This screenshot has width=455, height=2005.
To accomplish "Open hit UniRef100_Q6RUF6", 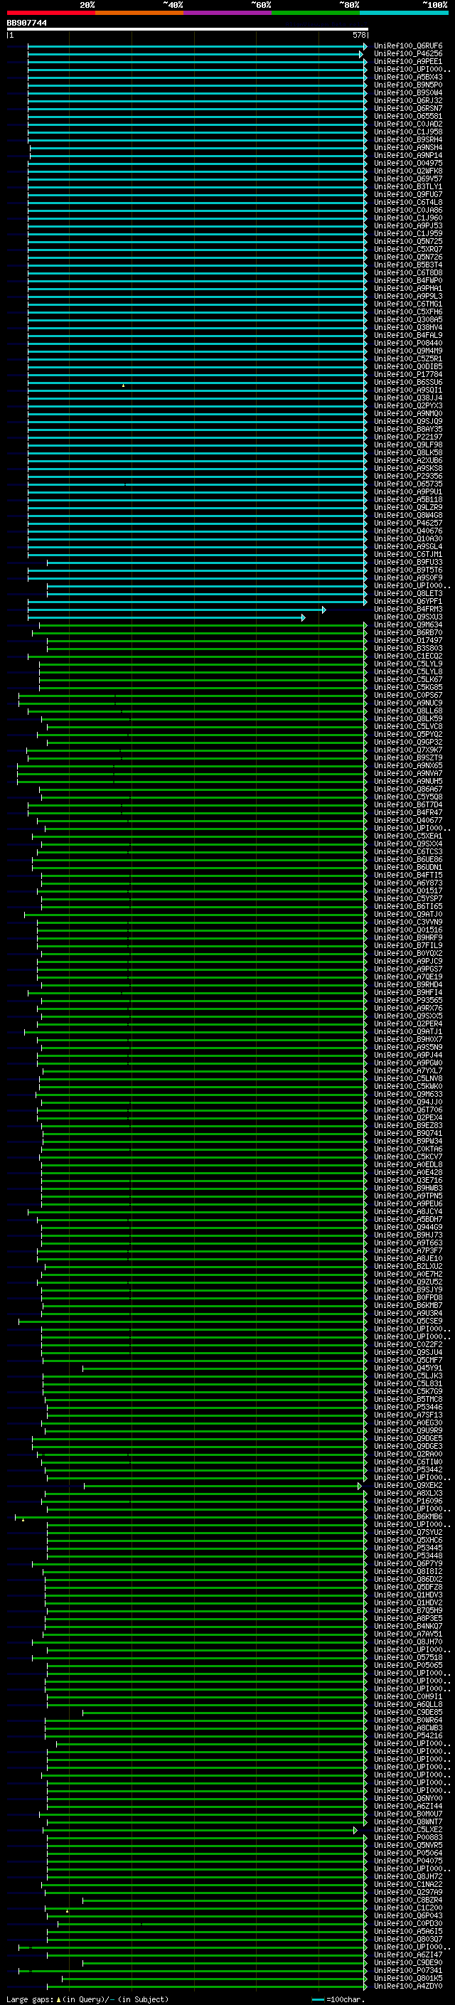I will [408, 47].
